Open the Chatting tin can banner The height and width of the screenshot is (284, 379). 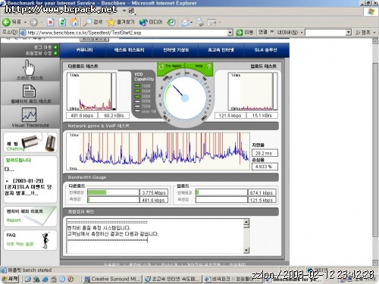coord(30,142)
